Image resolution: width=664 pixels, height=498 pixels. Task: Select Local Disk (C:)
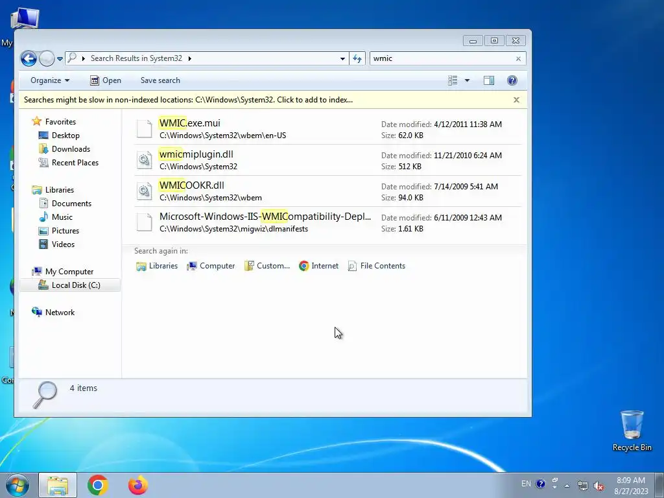[x=76, y=285]
